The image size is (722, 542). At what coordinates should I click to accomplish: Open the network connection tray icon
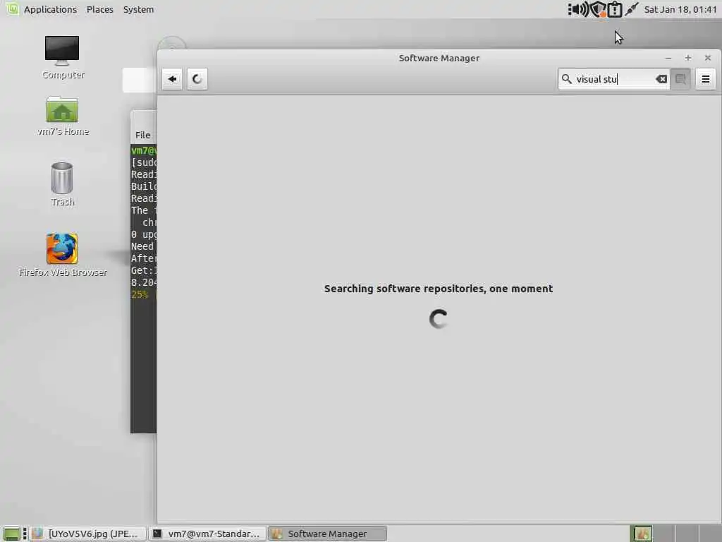[x=632, y=9]
